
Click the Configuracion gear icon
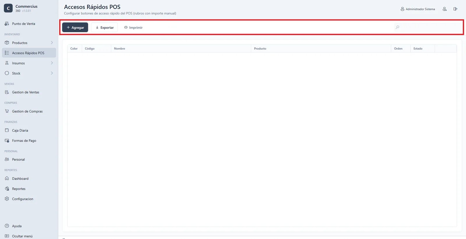click(x=7, y=199)
